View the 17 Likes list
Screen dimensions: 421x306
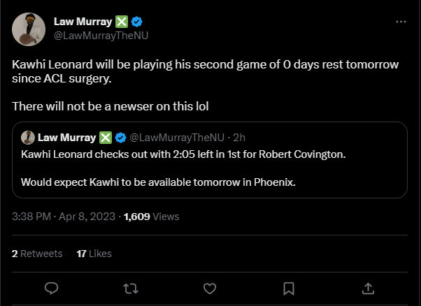point(94,254)
